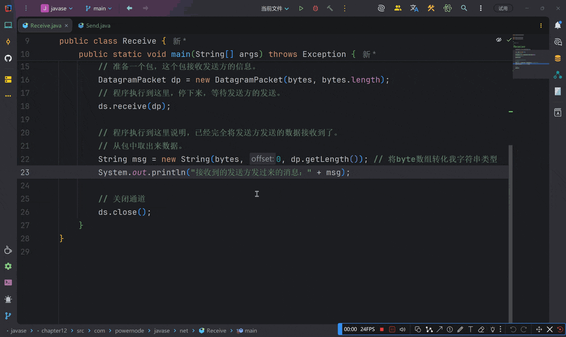Mute recording audio with the speaker icon
This screenshot has height=337, width=566.
tap(402, 329)
